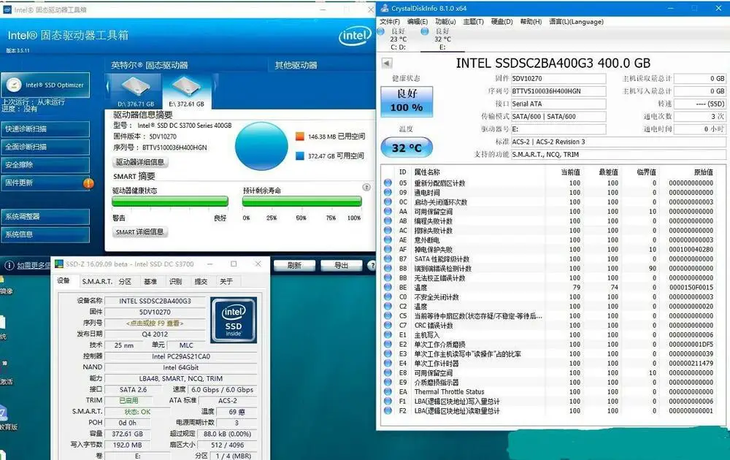Image resolution: width=730 pixels, height=460 pixels.
Task: Click status circle of row B7 SATA 性能降级计数
Action: coord(388,259)
